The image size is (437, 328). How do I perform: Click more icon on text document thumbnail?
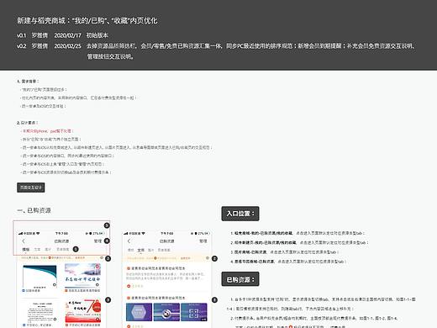click(x=55, y=319)
